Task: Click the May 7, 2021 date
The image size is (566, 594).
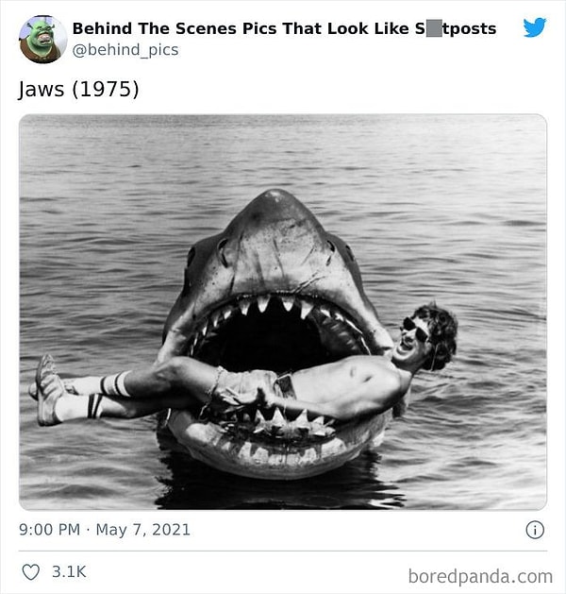Action: coord(142,530)
